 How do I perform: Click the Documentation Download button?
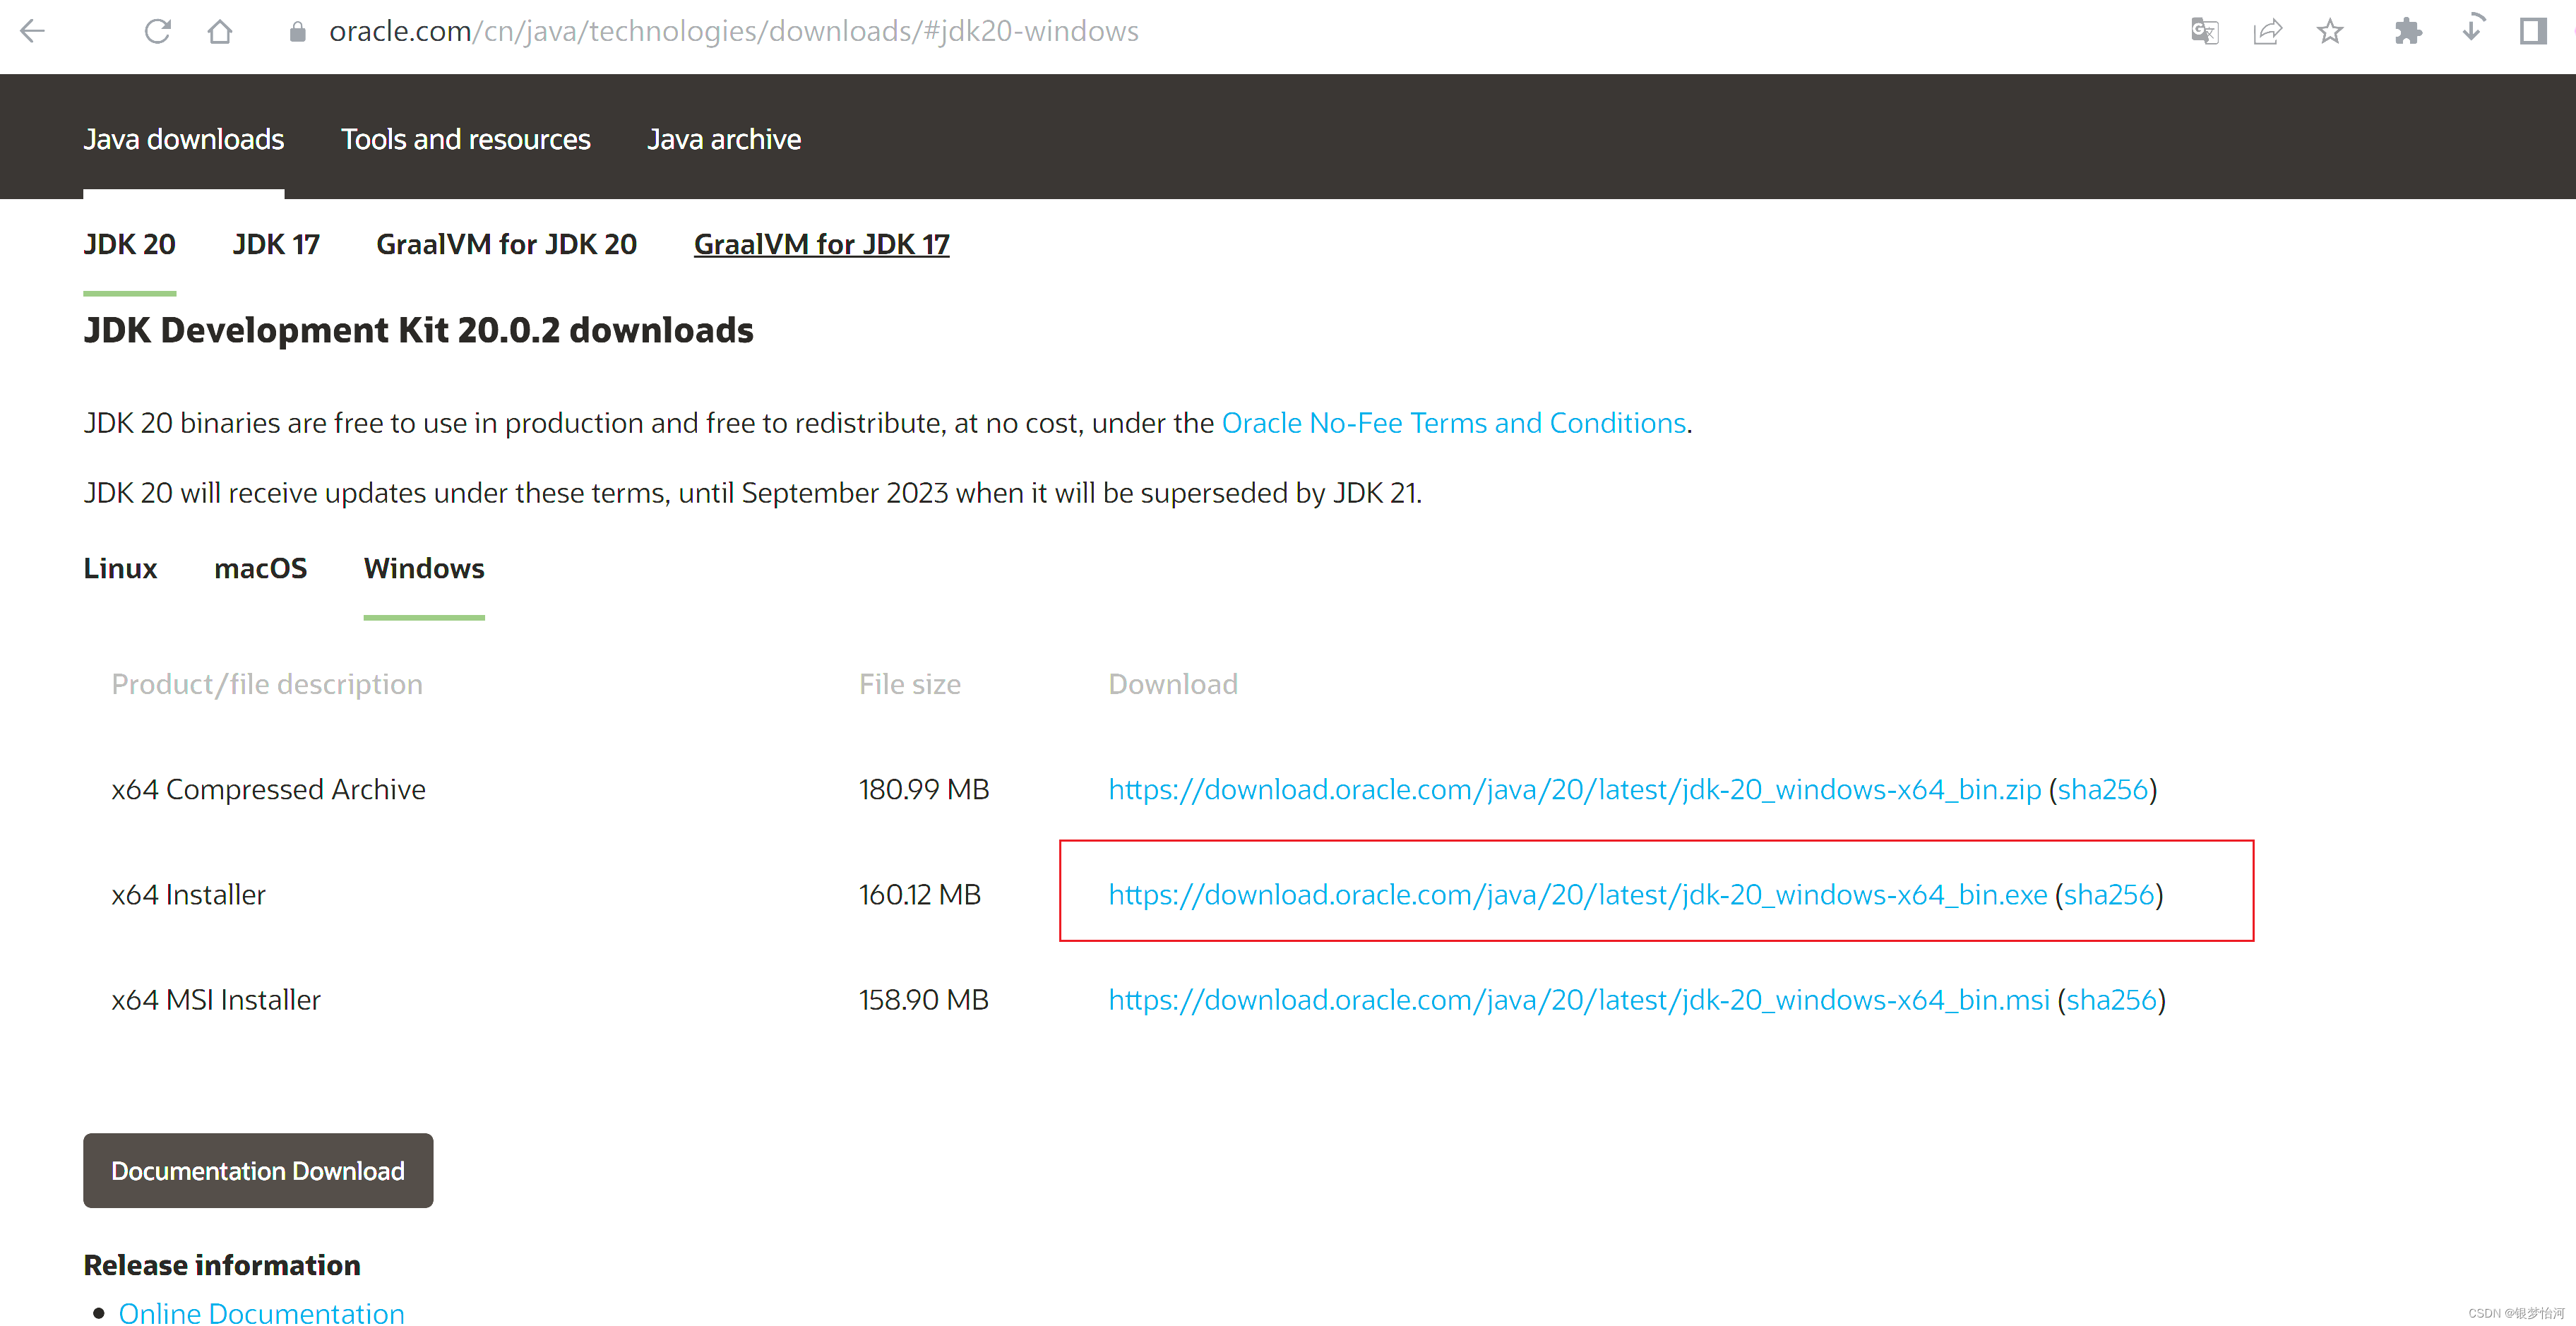pyautogui.click(x=257, y=1170)
